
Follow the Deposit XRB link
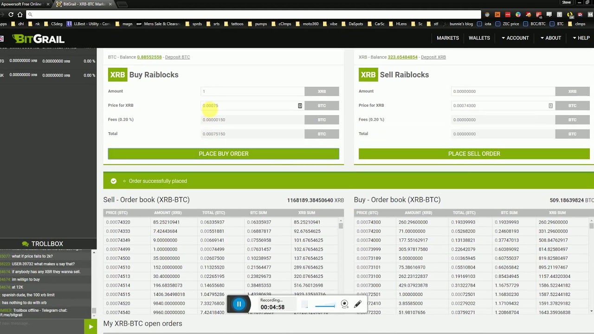pyautogui.click(x=433, y=57)
